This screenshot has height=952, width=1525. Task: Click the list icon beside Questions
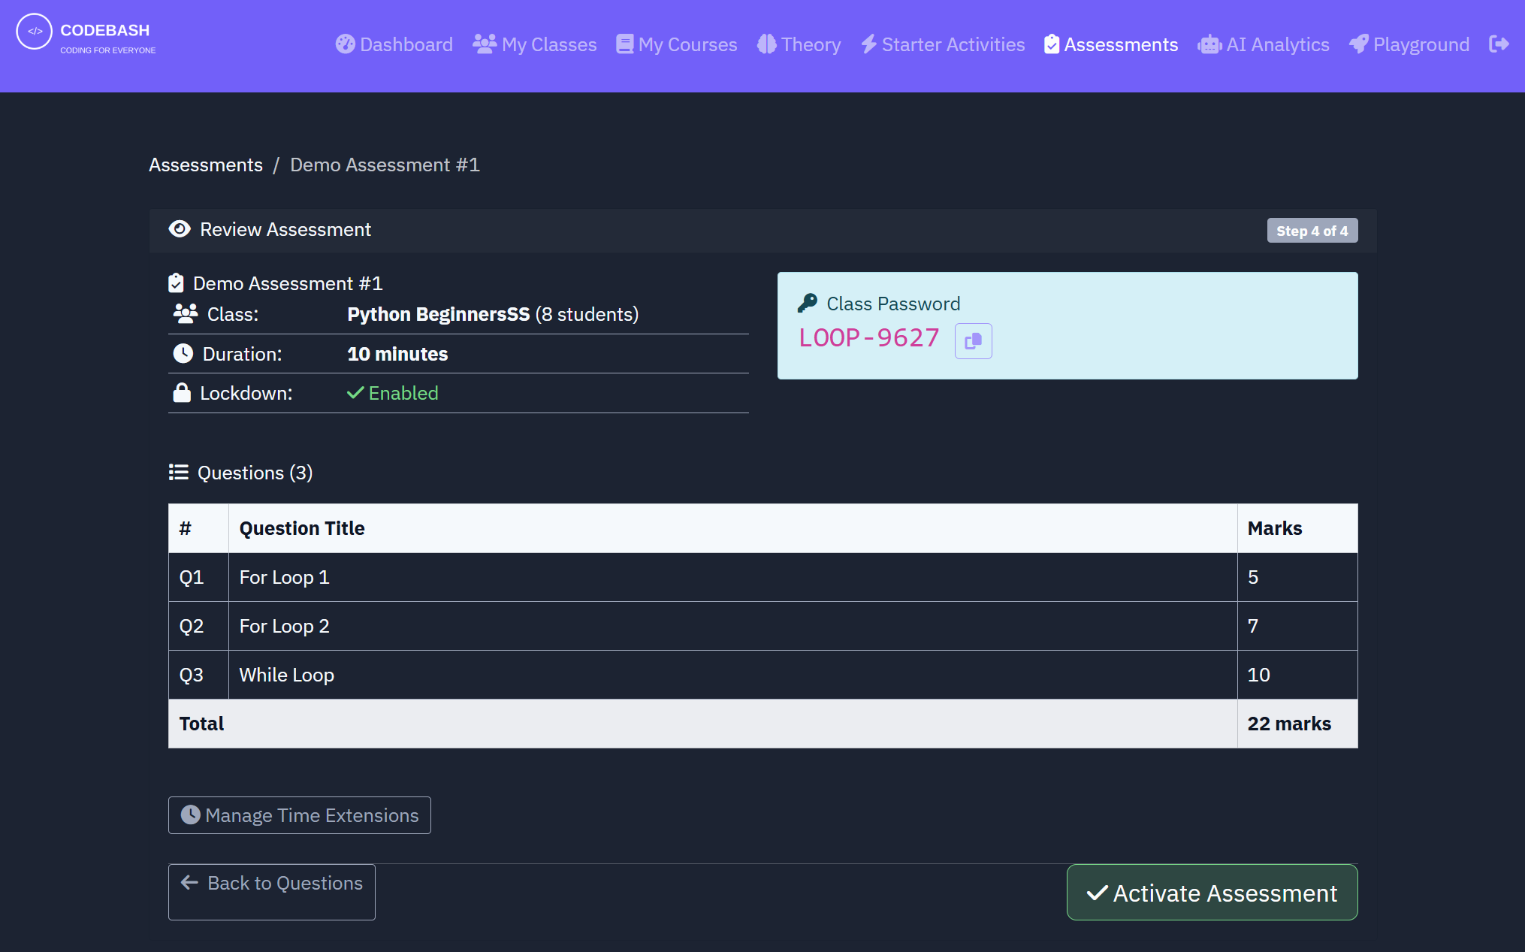coord(179,472)
